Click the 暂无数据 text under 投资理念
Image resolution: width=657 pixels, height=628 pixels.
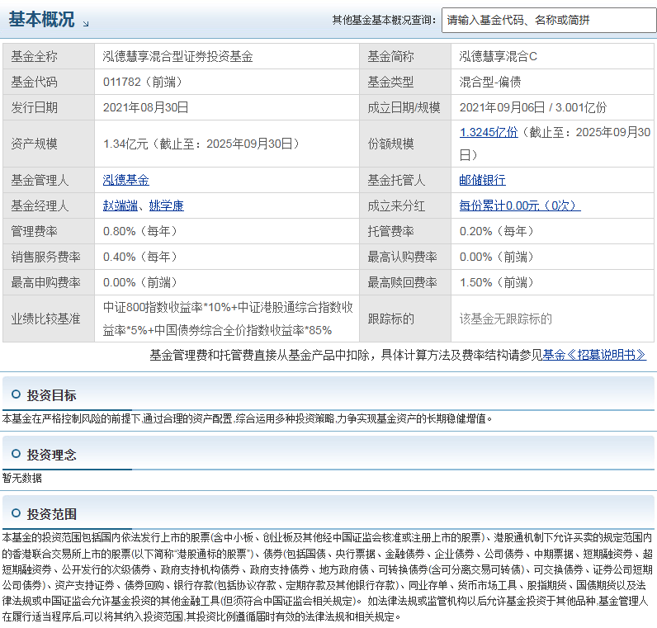pos(21,478)
